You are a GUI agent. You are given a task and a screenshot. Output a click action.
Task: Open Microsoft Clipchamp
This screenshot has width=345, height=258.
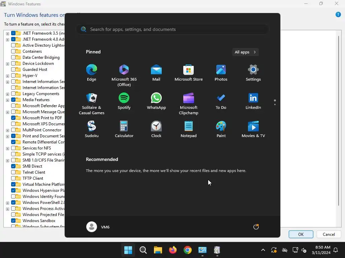[189, 104]
